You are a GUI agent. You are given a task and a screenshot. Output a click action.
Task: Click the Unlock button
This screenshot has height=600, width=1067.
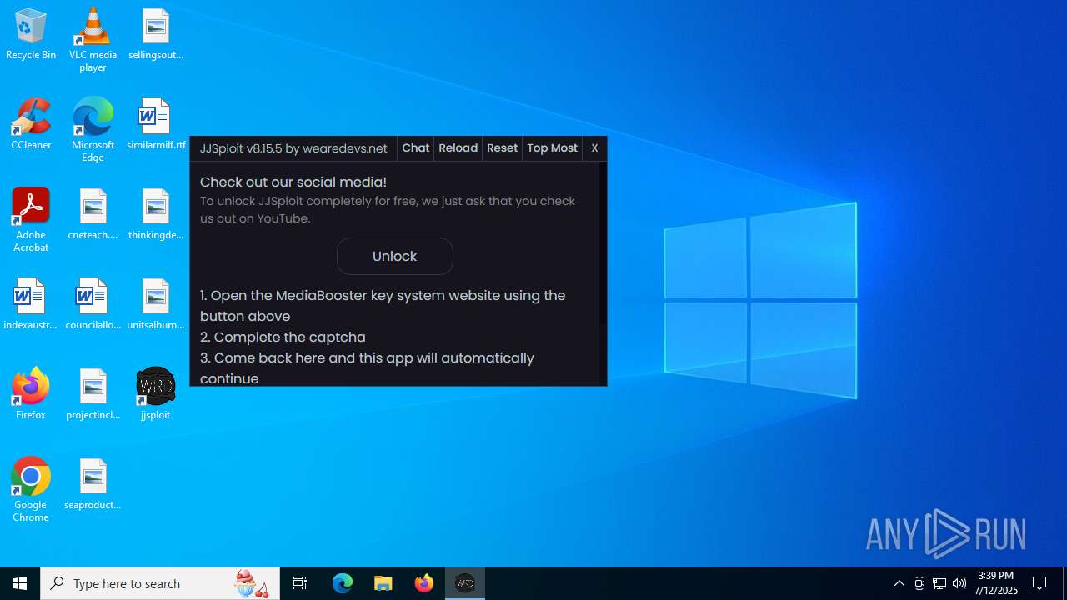395,256
